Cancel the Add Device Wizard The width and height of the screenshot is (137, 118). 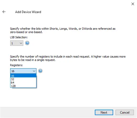pyautogui.click(x=125, y=112)
